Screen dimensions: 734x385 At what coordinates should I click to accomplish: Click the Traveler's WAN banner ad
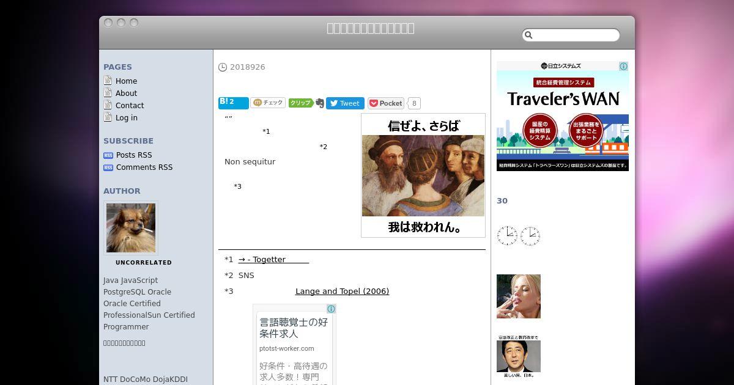click(563, 116)
